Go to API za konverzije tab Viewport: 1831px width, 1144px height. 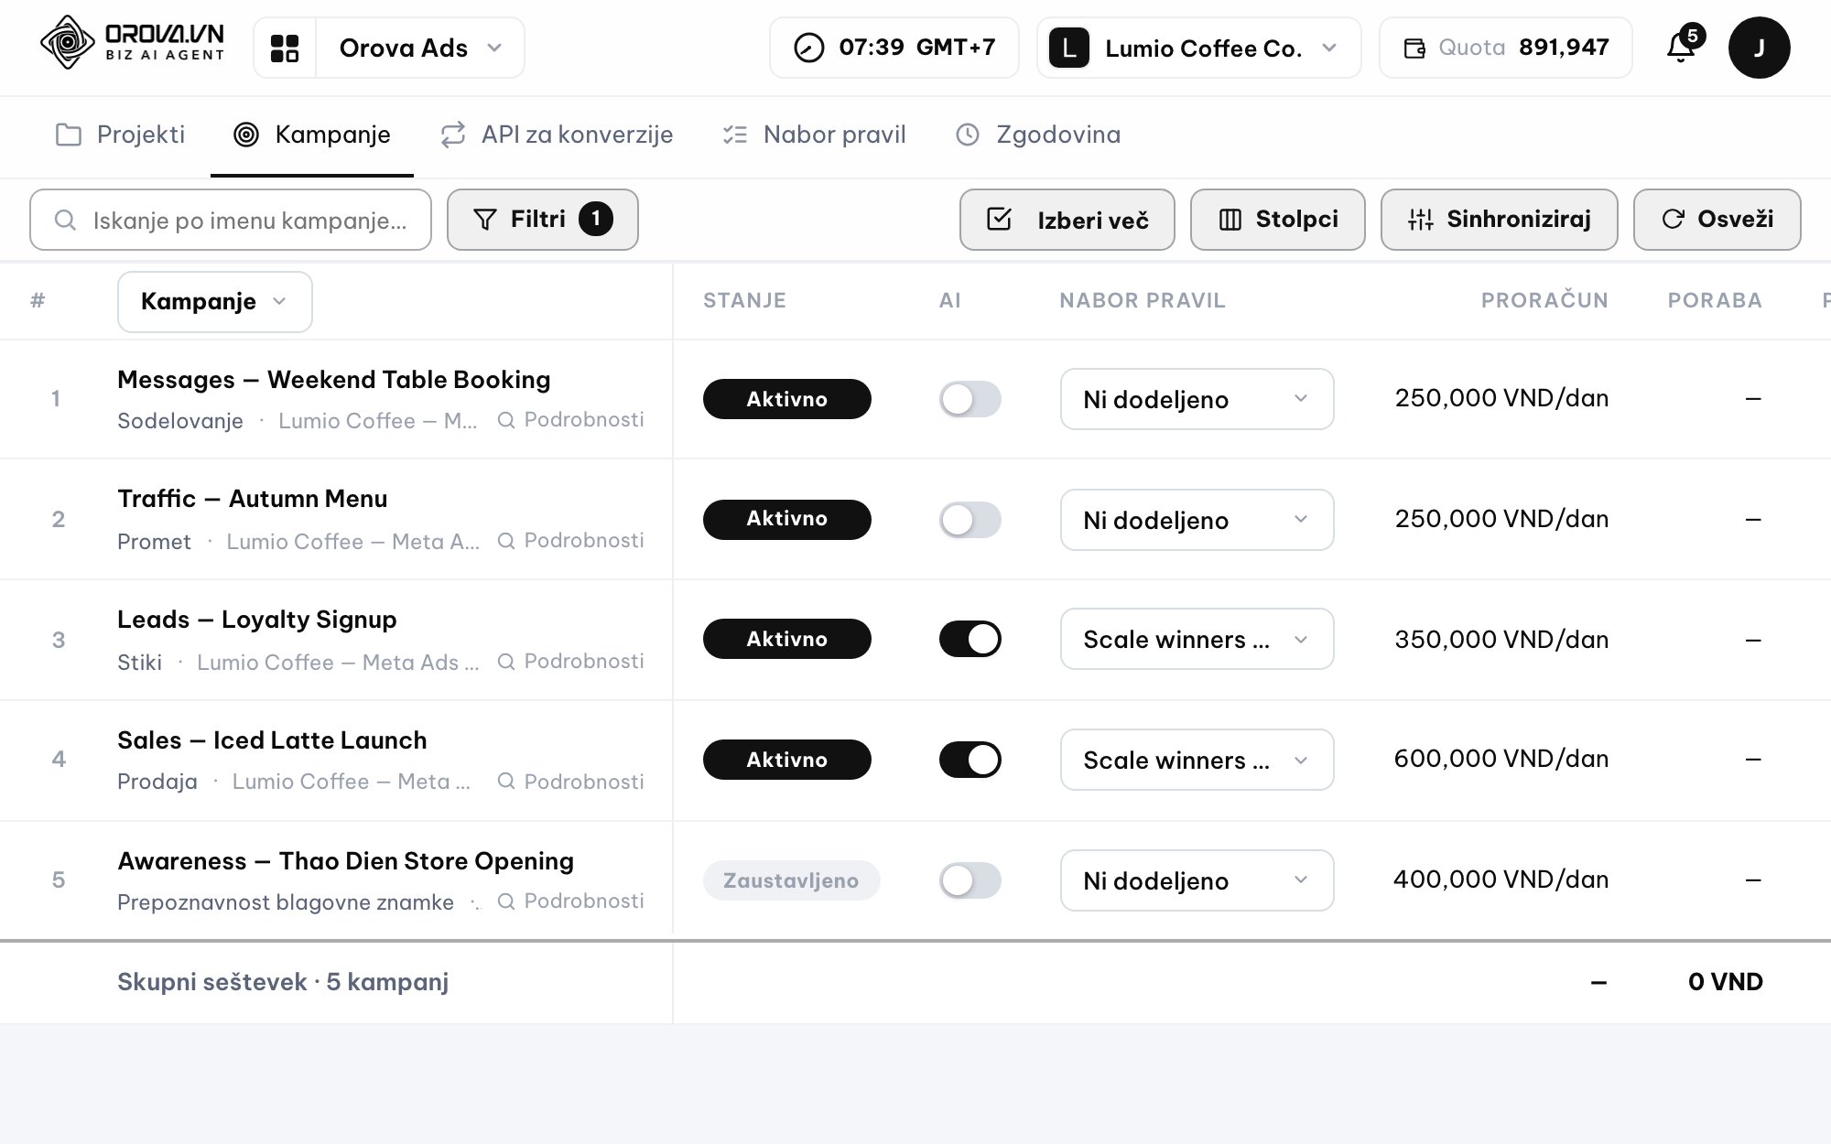click(557, 135)
